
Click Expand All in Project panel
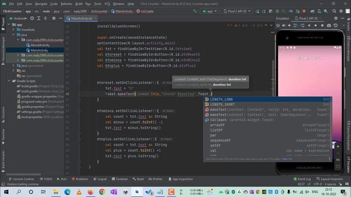pos(39,18)
